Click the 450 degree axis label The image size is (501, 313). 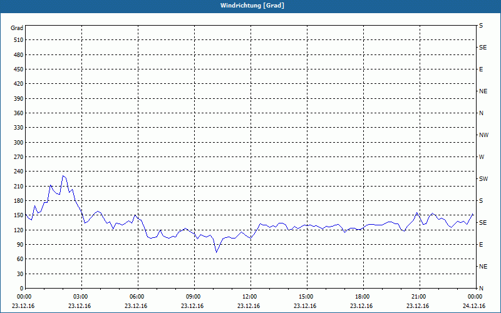pos(19,69)
